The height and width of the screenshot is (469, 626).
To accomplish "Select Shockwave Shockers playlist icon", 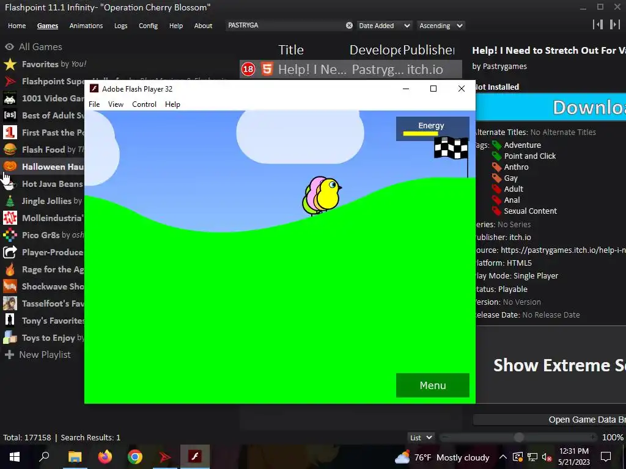I will pos(10,286).
